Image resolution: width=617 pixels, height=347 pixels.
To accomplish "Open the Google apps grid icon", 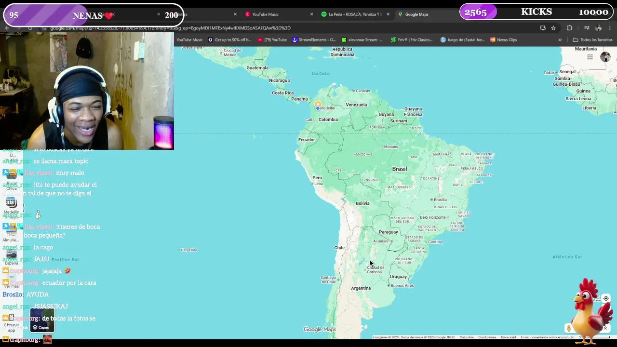I will click(x=590, y=57).
